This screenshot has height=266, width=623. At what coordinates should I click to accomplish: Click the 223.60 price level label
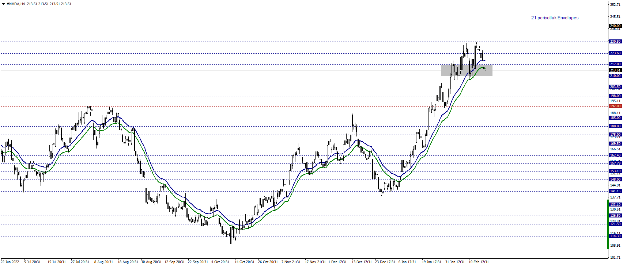(x=615, y=53)
